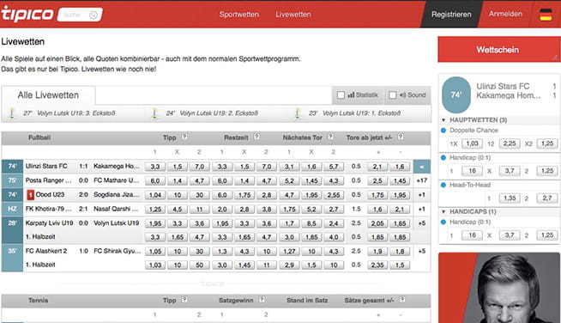Click the Anmelden link
The image size is (561, 323).
[x=505, y=14]
